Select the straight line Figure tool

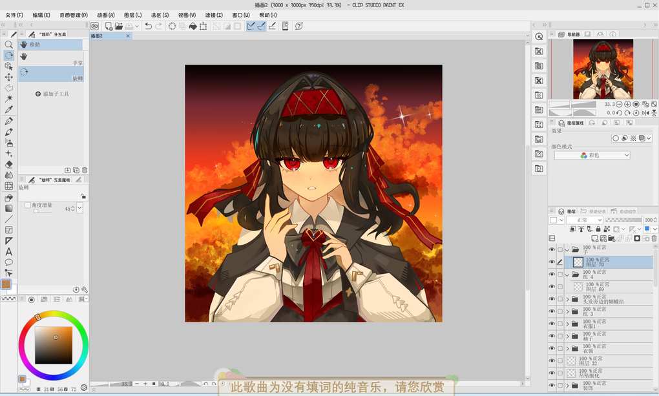coord(8,219)
